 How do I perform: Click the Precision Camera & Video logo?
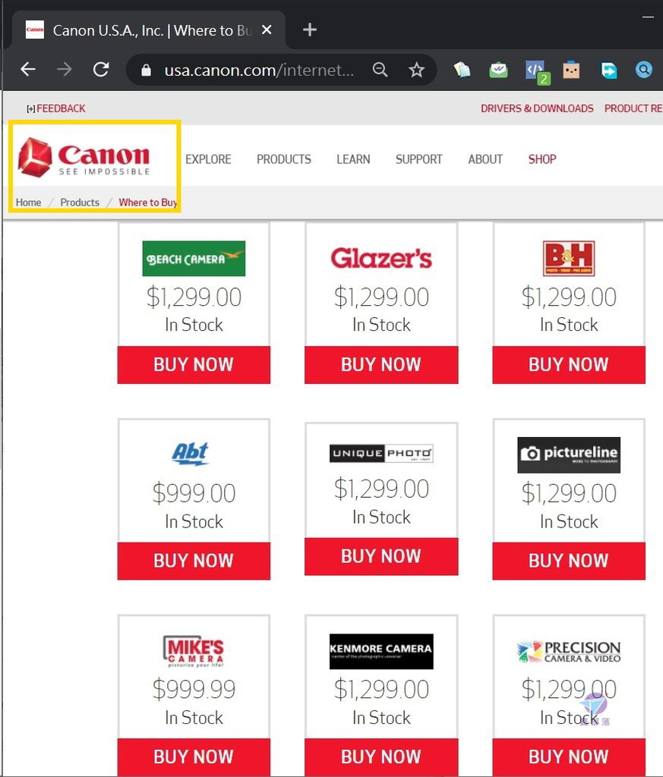click(x=569, y=651)
